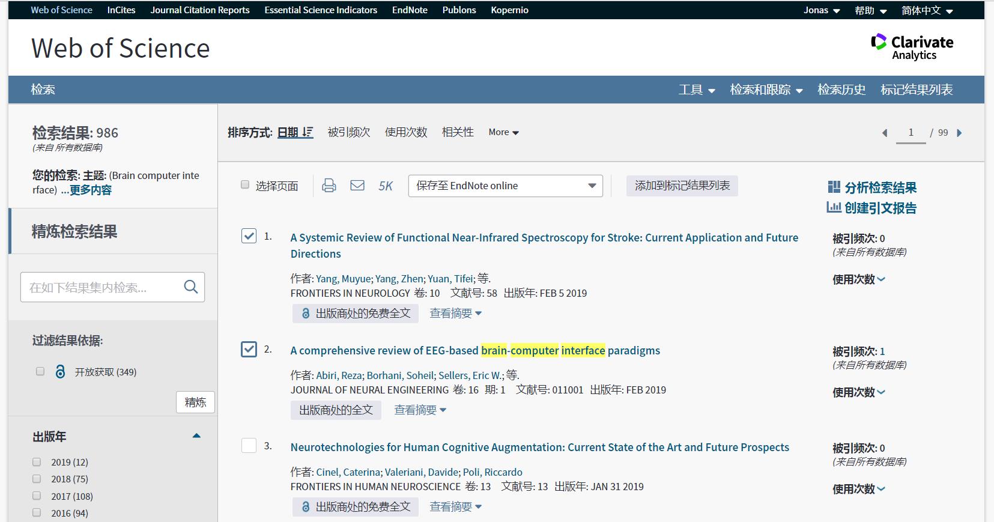
Task: Expand 使用次数 for result 2
Action: click(859, 392)
